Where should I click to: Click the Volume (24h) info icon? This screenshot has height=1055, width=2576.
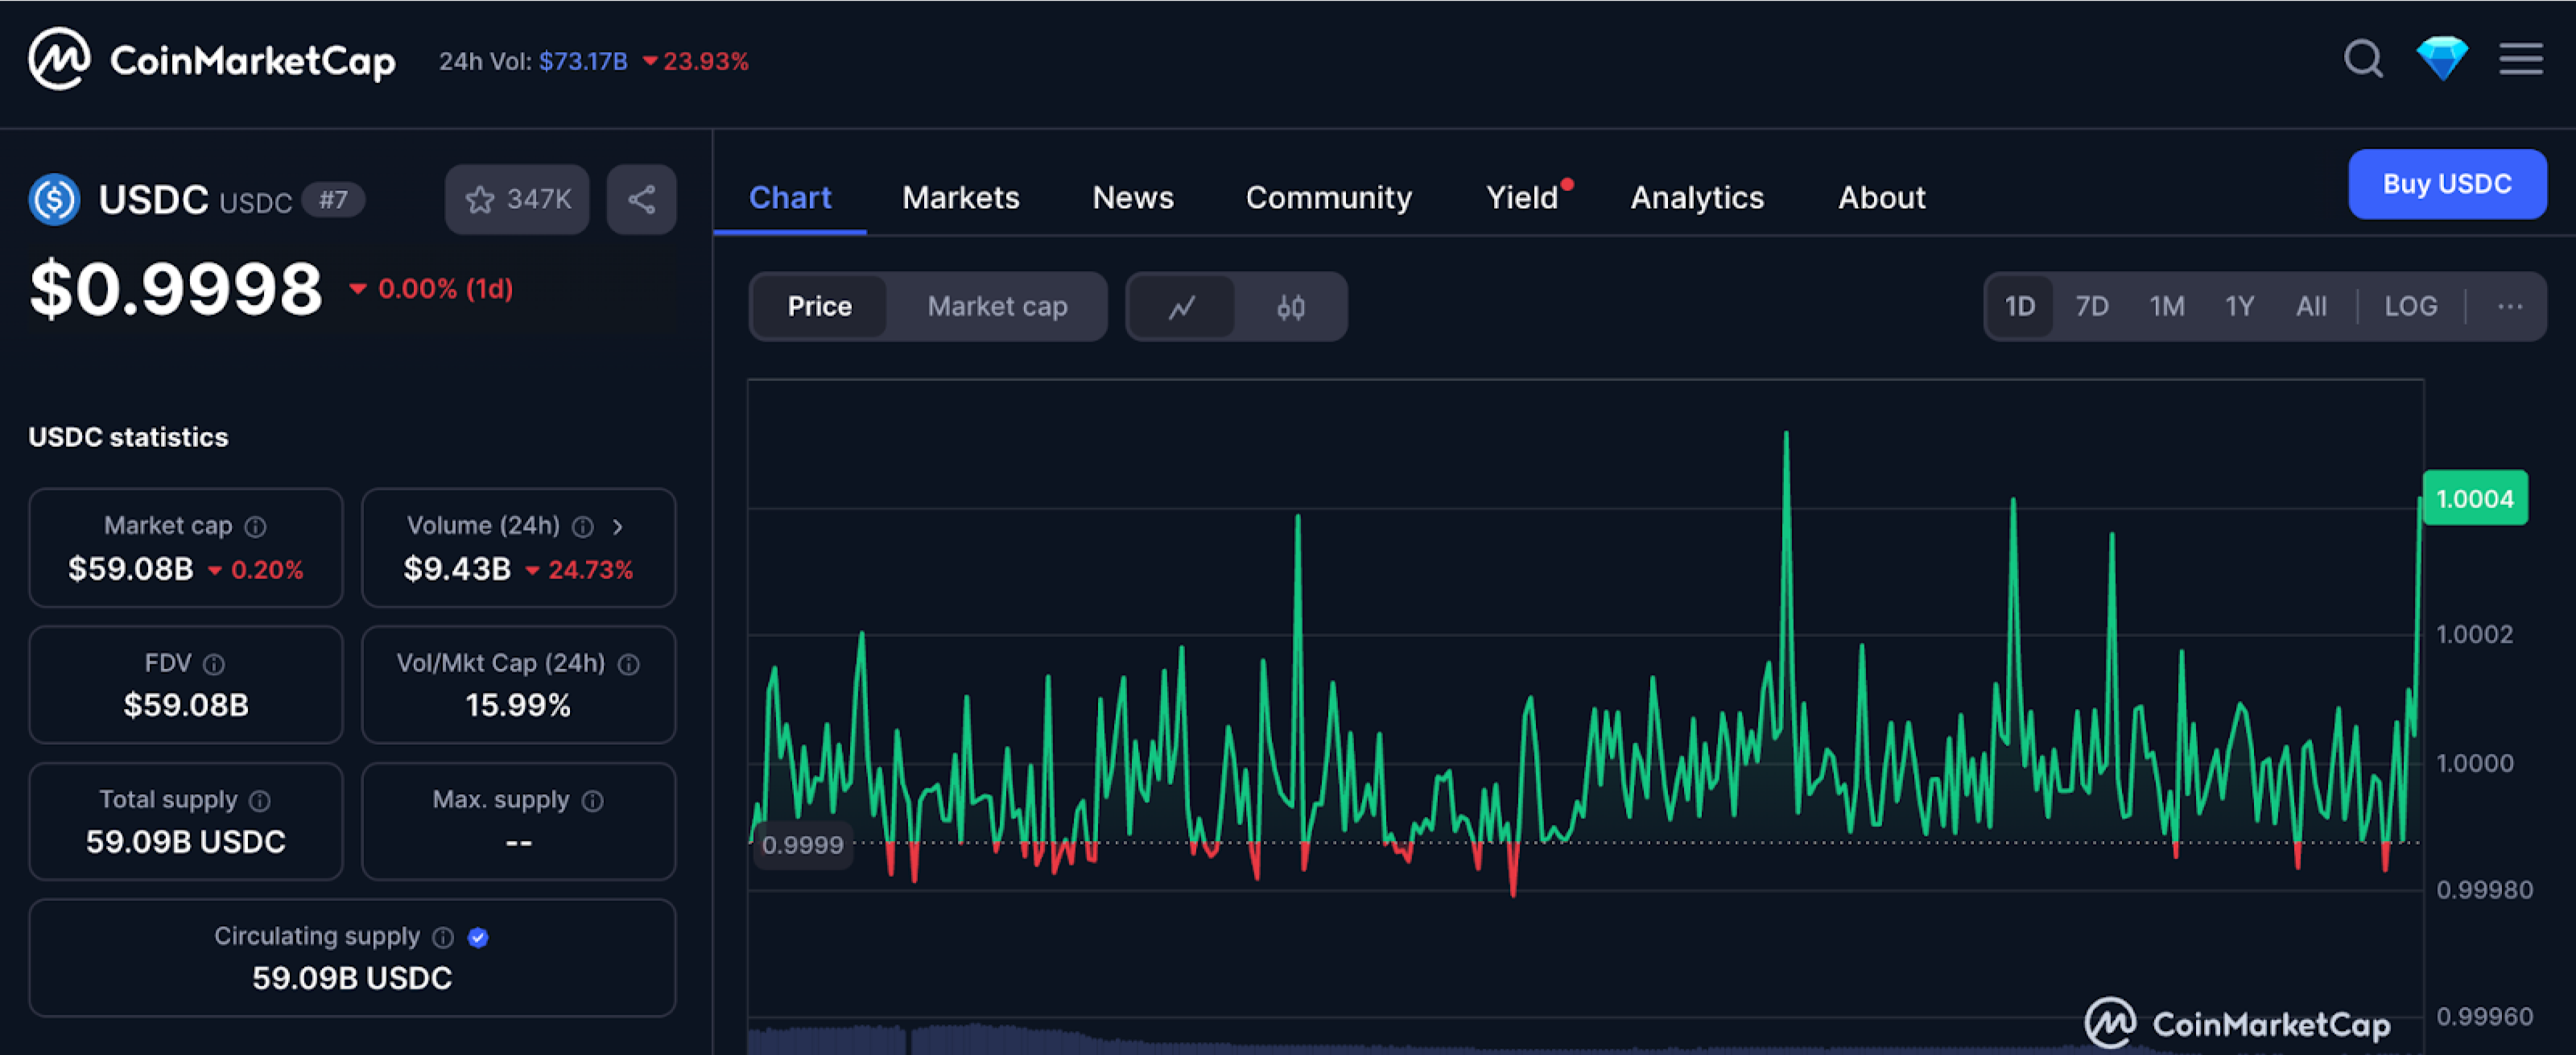pos(583,526)
